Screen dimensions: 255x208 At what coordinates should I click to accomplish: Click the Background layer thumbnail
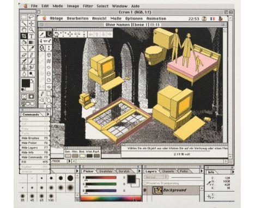coord(157,190)
